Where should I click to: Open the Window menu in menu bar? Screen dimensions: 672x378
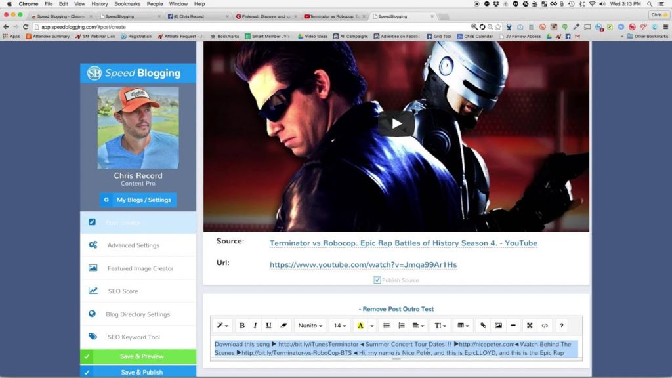pos(178,4)
